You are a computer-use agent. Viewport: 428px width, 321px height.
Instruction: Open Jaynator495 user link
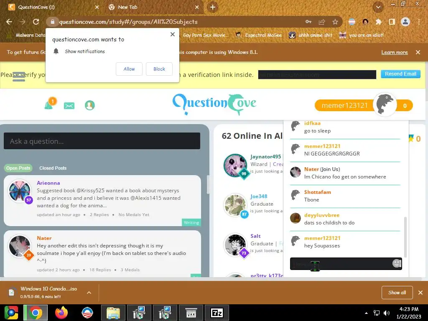[x=265, y=156]
